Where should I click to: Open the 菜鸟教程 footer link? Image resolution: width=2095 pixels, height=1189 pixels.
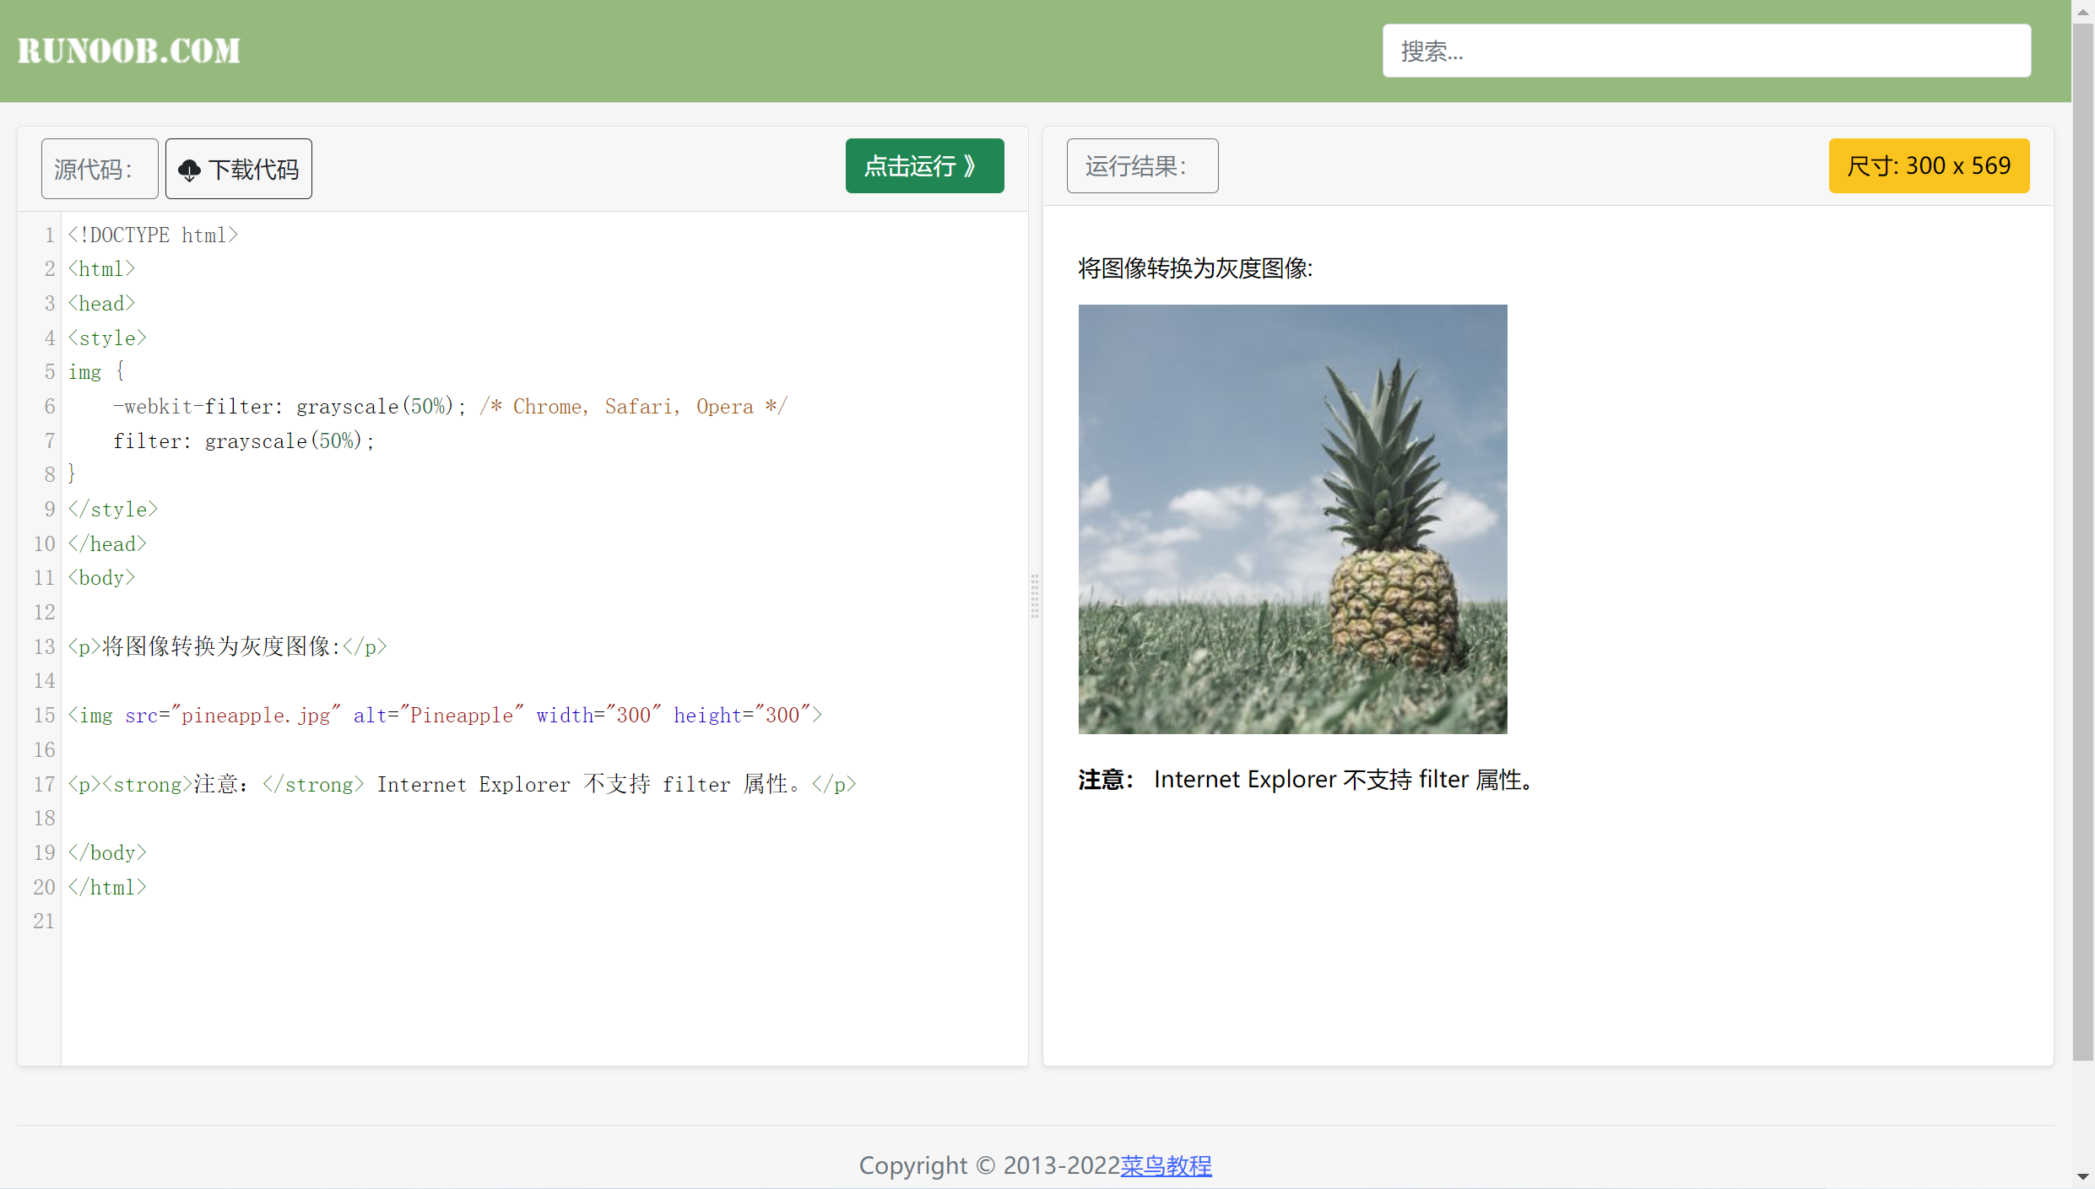click(1166, 1165)
